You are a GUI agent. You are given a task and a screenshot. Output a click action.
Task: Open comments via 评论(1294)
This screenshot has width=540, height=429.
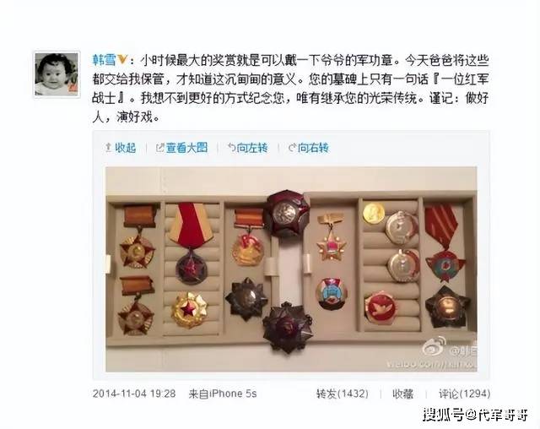coord(464,394)
